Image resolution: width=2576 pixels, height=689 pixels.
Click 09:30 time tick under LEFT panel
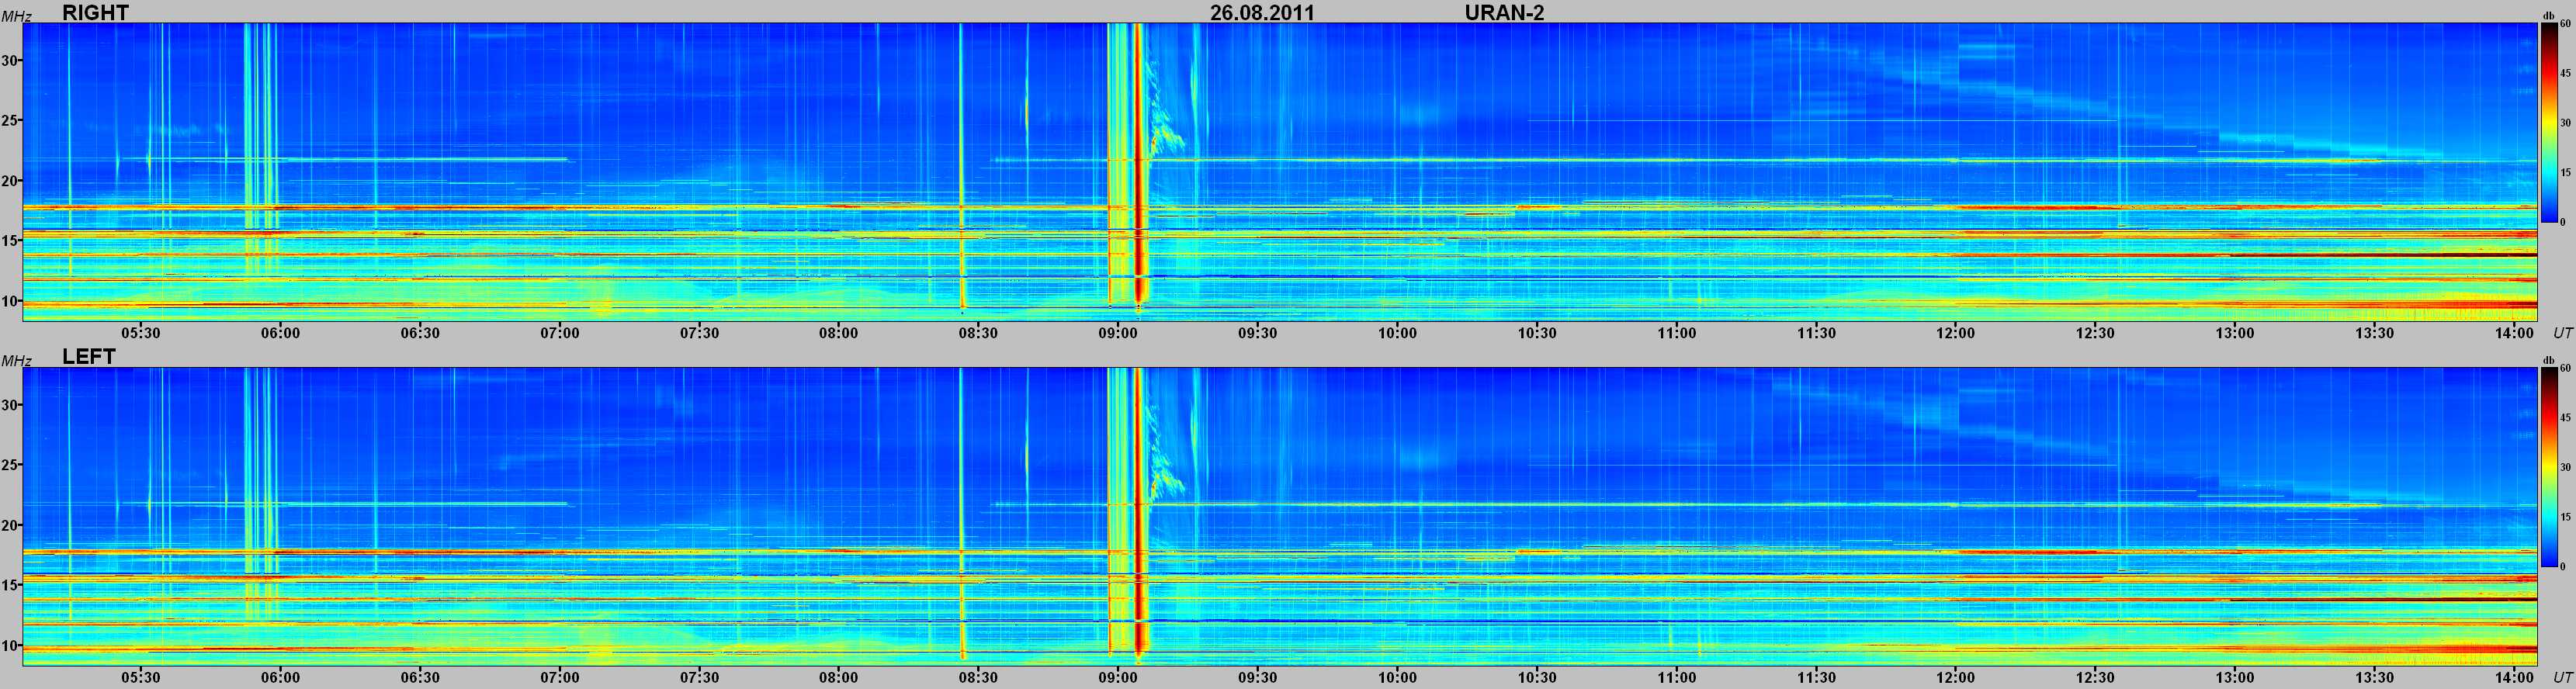point(1257,678)
